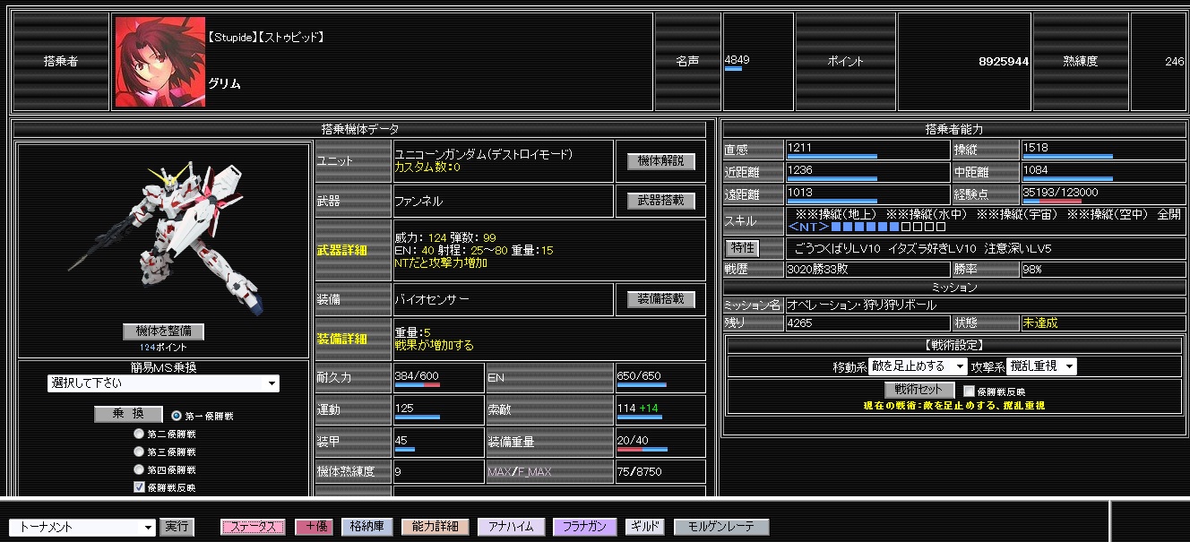1190x542 pixels.
Task: Click the 索敵 114 +14 value
Action: pyautogui.click(x=638, y=409)
